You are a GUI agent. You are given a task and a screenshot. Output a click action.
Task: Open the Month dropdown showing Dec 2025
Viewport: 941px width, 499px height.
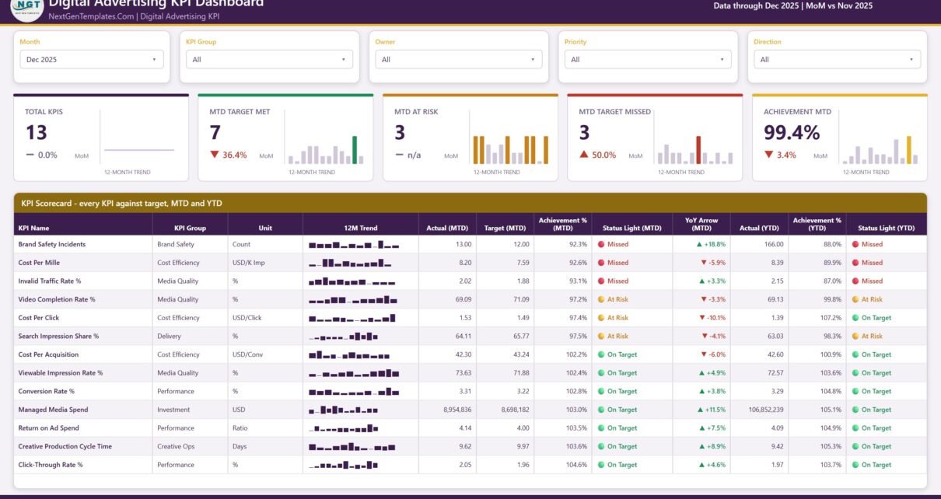pos(92,59)
